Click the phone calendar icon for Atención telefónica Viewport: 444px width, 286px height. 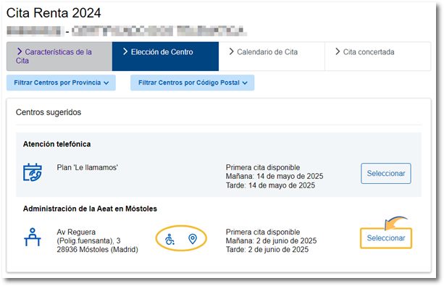coord(33,172)
